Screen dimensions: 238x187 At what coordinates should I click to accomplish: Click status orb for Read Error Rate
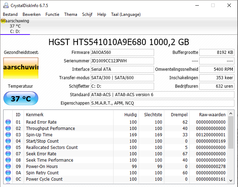coord(8,122)
